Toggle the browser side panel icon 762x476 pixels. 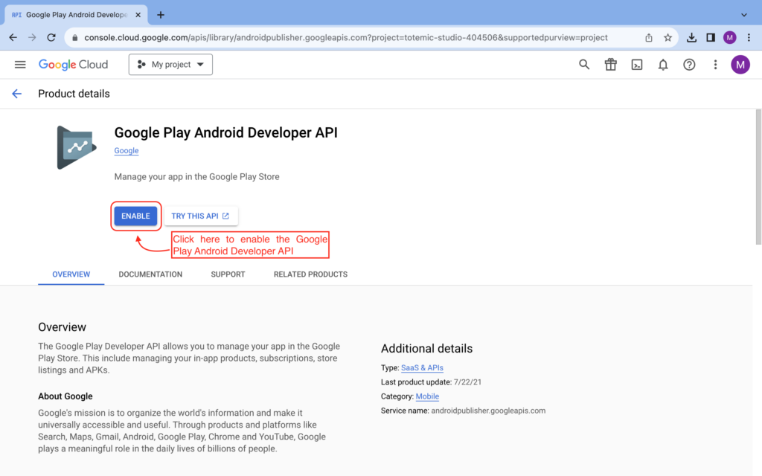[711, 37]
